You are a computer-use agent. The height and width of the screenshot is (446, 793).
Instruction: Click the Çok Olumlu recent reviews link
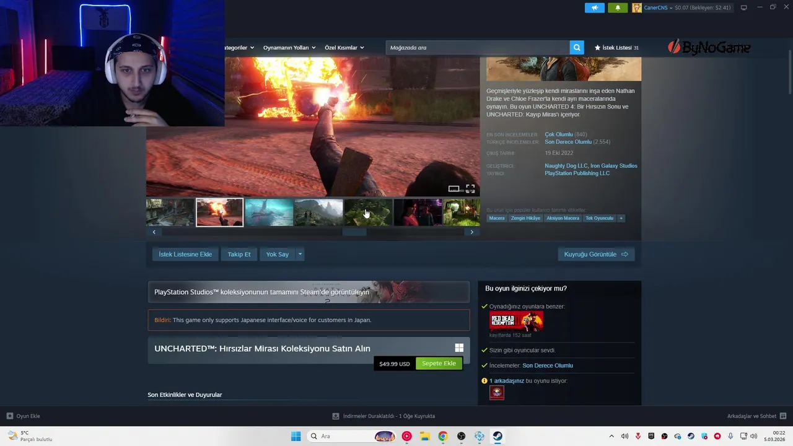pyautogui.click(x=559, y=134)
